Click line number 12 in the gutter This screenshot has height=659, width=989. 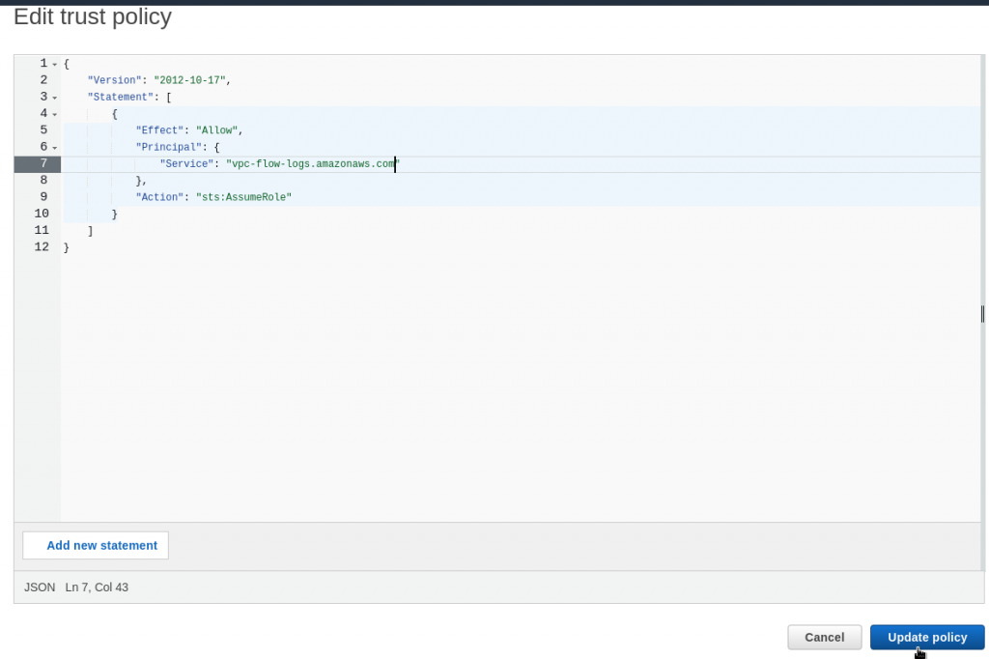pos(41,246)
